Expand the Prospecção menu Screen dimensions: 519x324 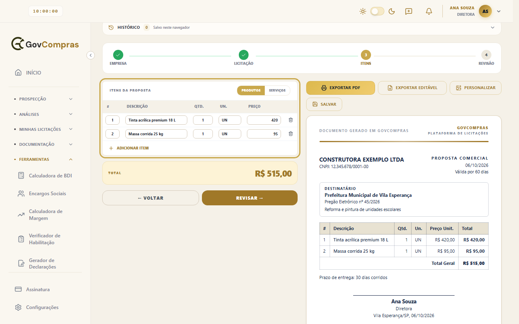[44, 99]
